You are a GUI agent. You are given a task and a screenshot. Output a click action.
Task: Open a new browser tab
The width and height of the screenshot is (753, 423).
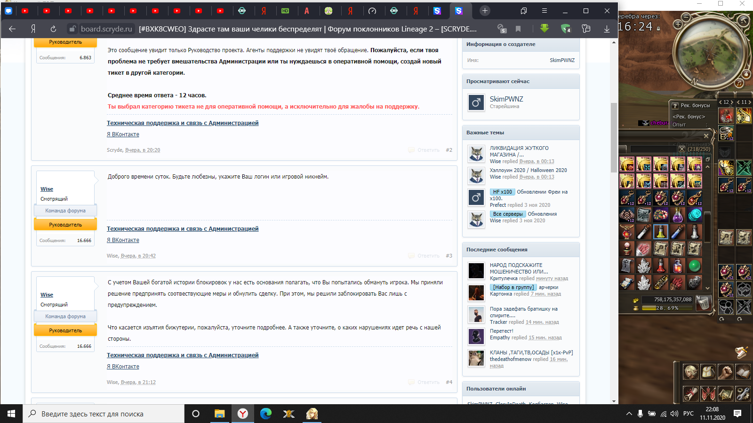pyautogui.click(x=485, y=11)
